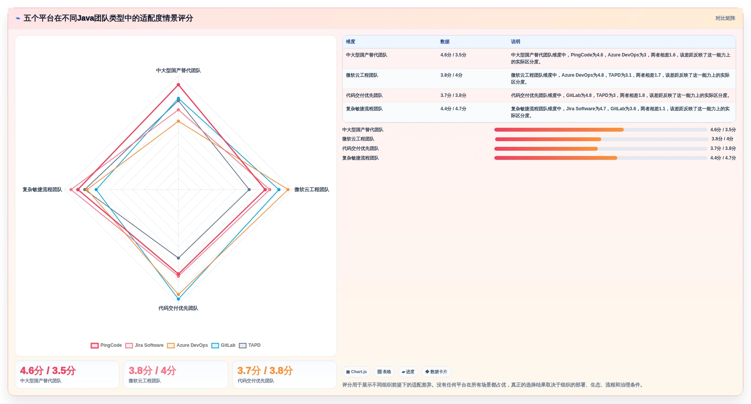Click the 中大型国产替代团队 progress bar

click(600, 130)
